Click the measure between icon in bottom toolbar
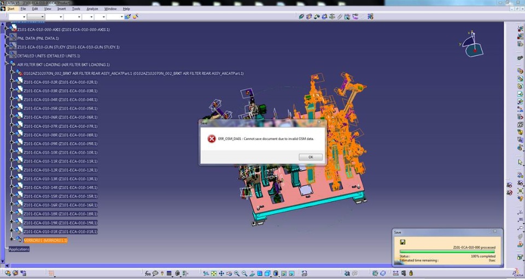 (396, 274)
